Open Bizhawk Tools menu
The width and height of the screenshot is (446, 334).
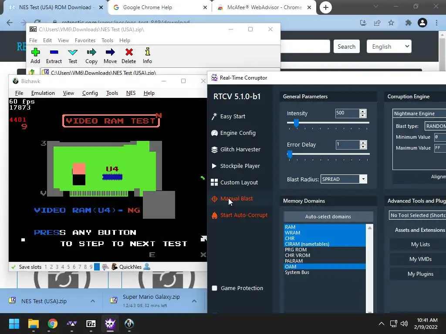(112, 93)
